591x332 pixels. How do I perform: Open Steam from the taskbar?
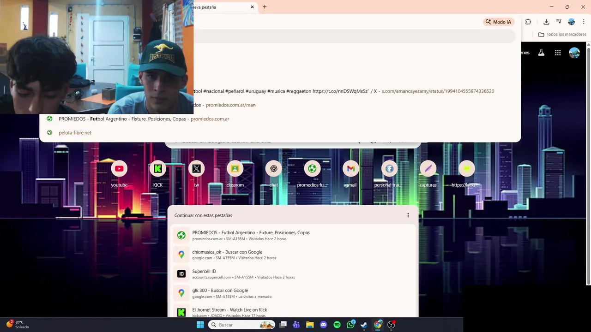coord(364,325)
